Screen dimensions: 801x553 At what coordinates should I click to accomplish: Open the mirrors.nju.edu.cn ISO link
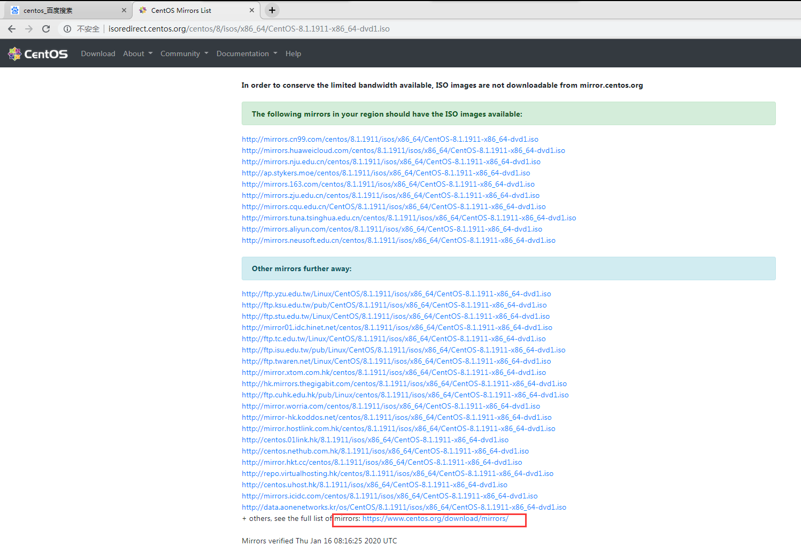click(391, 162)
